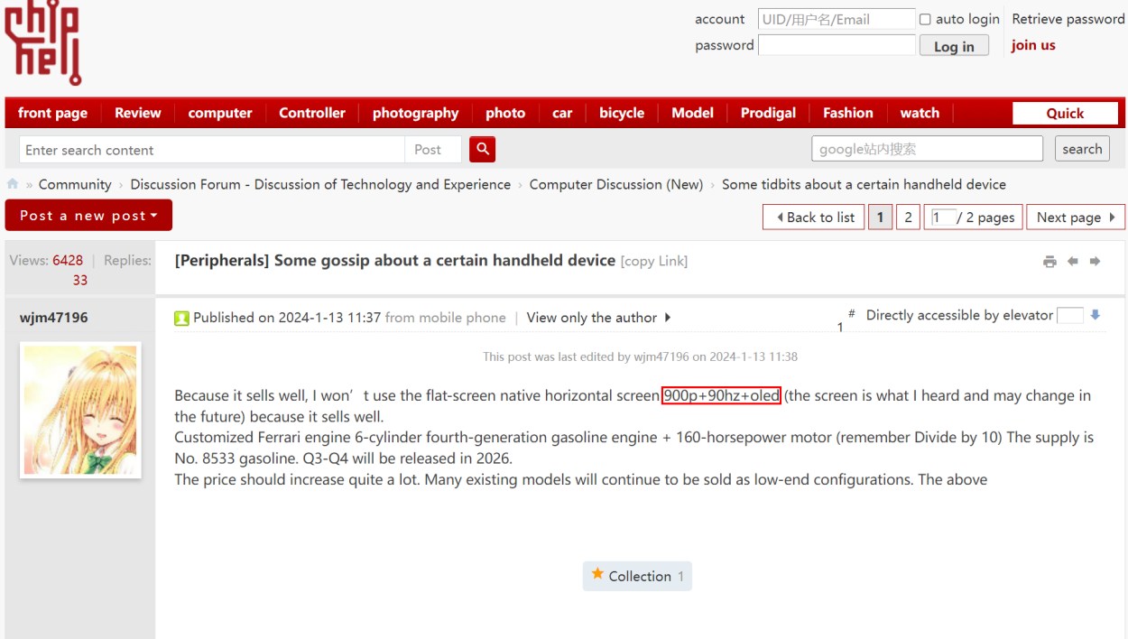This screenshot has width=1128, height=639.
Task: Click the Retrieve password link
Action: coord(1068,19)
